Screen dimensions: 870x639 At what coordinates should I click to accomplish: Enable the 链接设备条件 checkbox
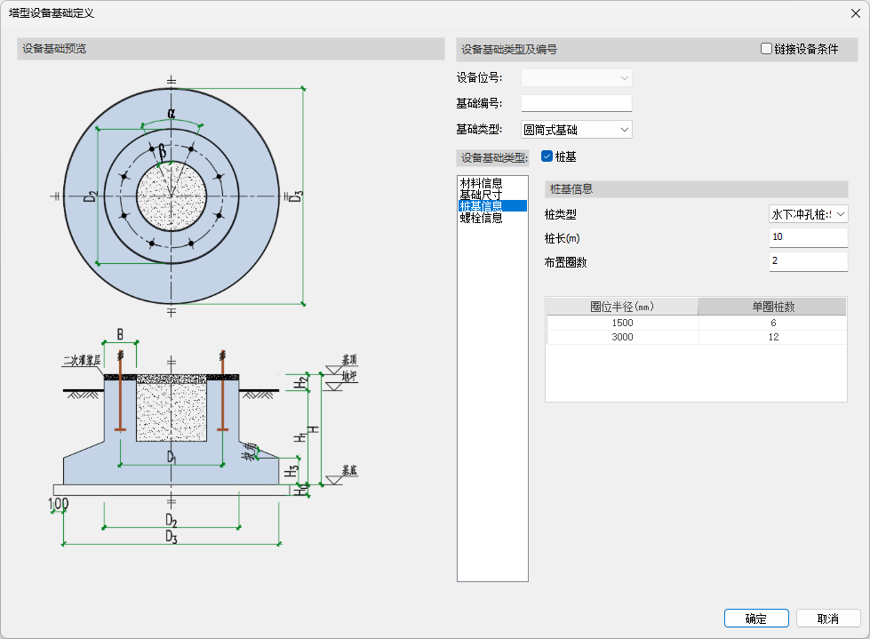tap(766, 50)
